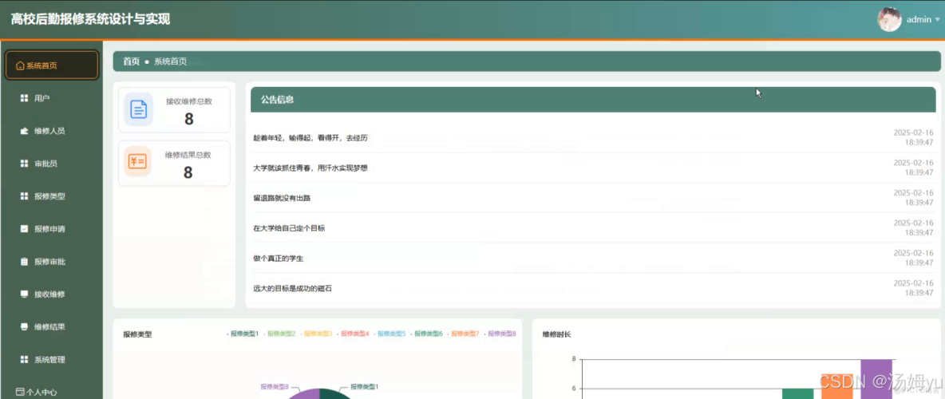The width and height of the screenshot is (945, 399).
Task: Click the printer icon beside 维修结果
Action: pos(24,326)
